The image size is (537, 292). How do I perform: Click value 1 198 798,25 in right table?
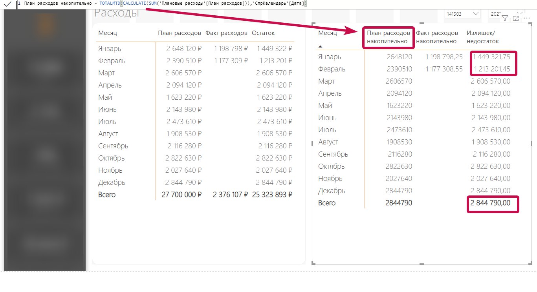click(x=444, y=57)
